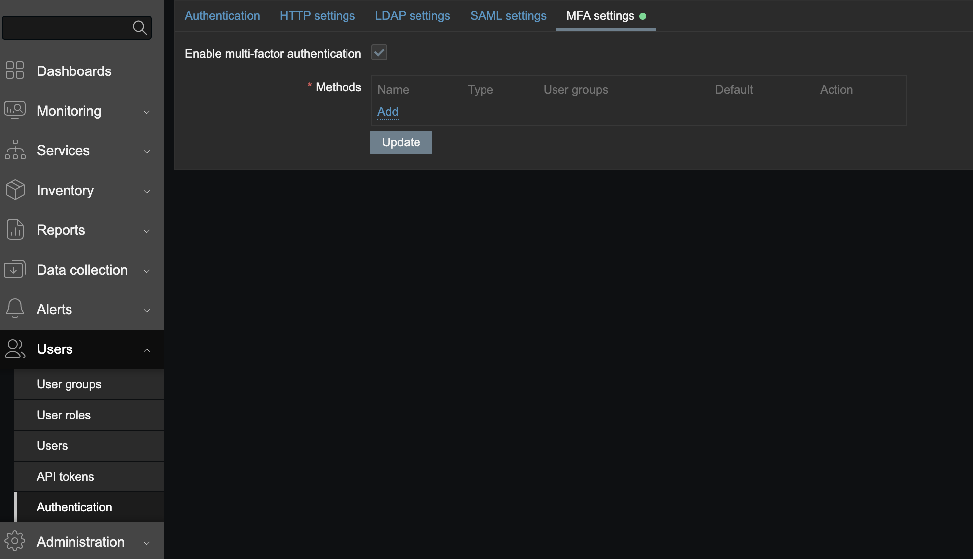This screenshot has height=559, width=973.
Task: Open API tokens submenu item
Action: (x=89, y=477)
